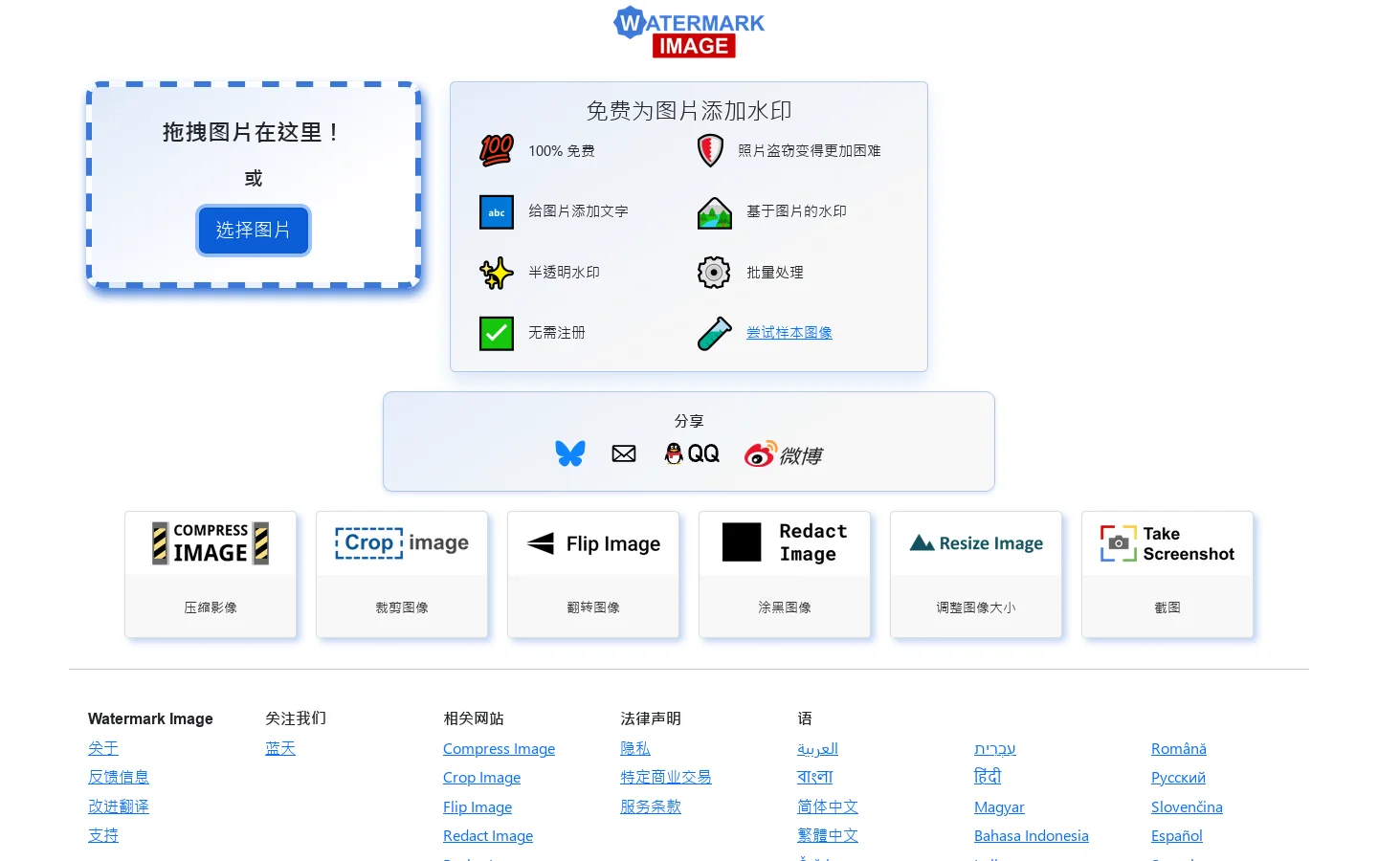1378x861 pixels.
Task: Open the 改进翻译 footer link
Action: point(119,806)
